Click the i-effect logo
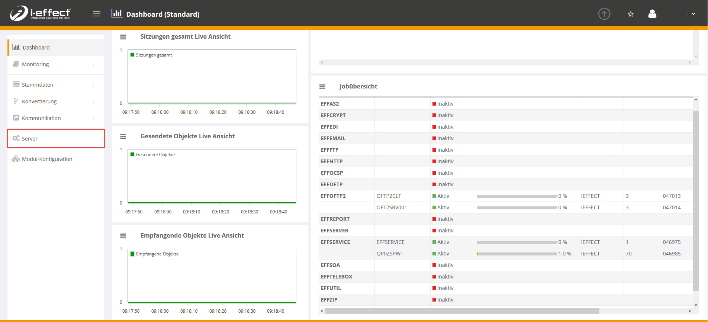708x322 pixels. pos(40,13)
